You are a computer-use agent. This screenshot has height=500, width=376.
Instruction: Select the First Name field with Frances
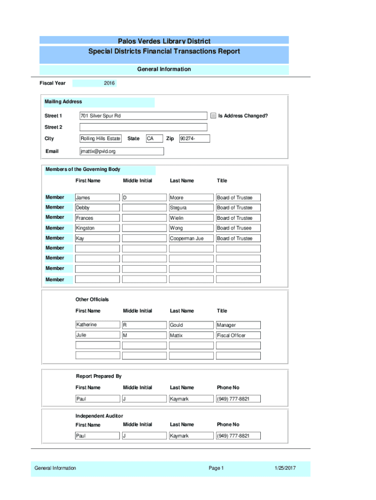(97, 218)
